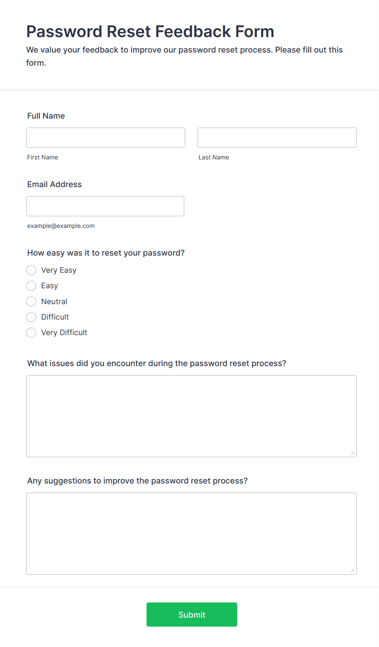The width and height of the screenshot is (379, 647).
Task: Submit the feedback form
Action: 192,615
